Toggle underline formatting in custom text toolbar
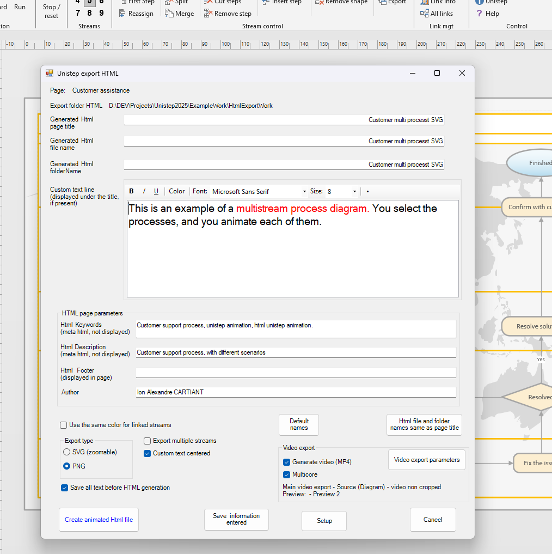The image size is (552, 554). tap(156, 191)
